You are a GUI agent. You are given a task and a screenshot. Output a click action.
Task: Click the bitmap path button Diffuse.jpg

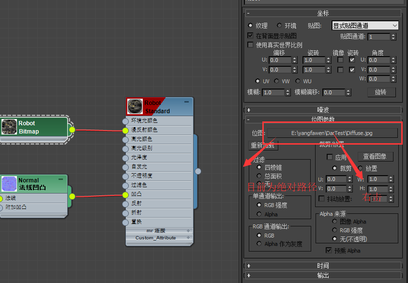tap(332, 133)
